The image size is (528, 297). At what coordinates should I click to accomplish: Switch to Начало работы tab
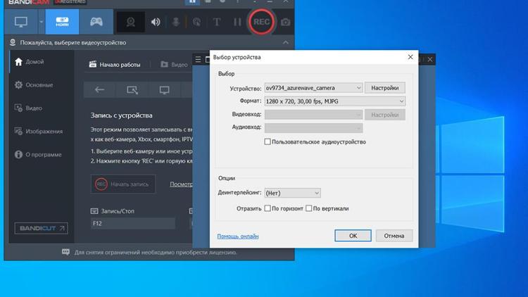click(x=115, y=64)
